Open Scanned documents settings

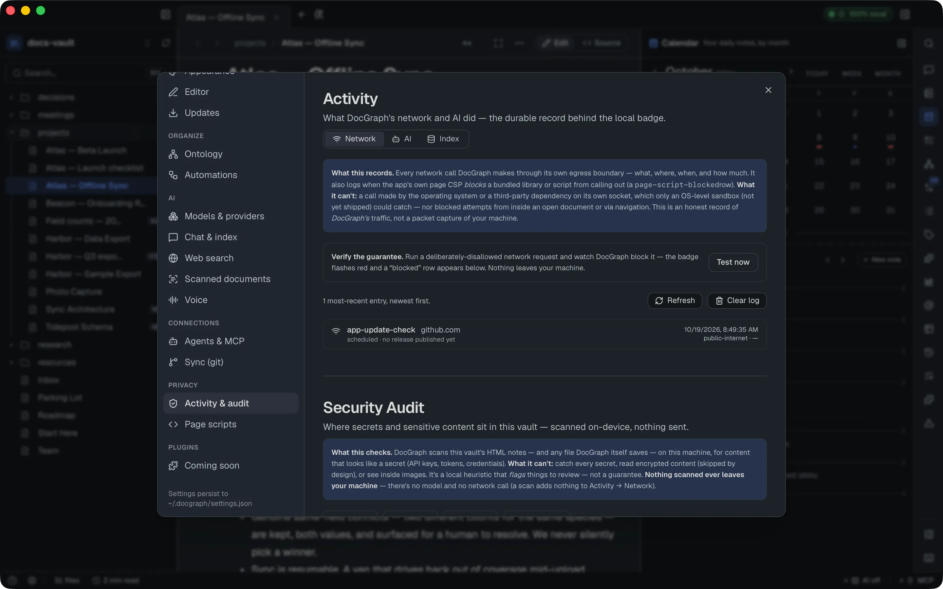click(x=231, y=279)
